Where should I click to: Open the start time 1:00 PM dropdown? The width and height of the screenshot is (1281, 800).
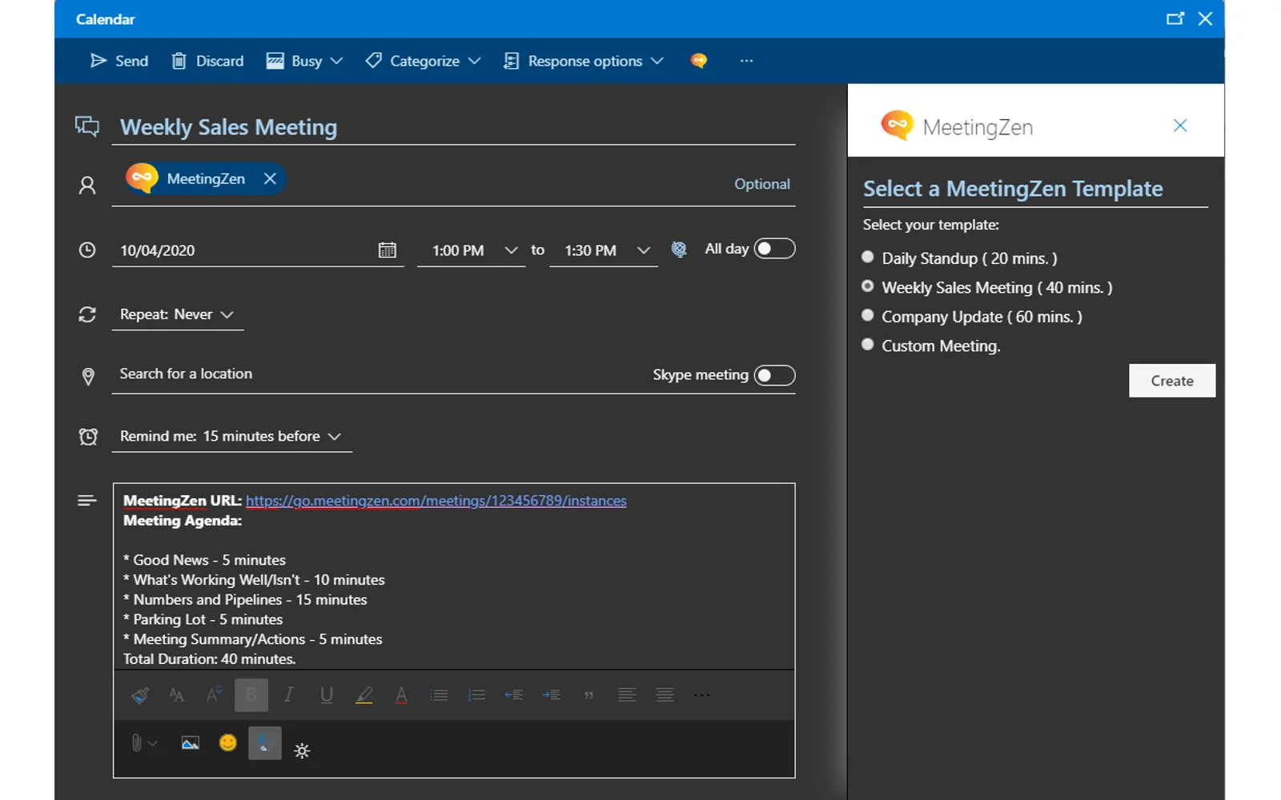click(472, 250)
